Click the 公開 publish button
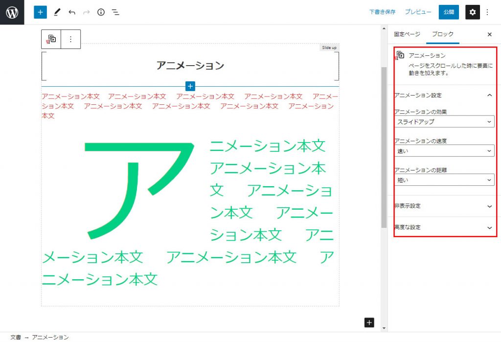This screenshot has height=342, width=501. (x=449, y=12)
